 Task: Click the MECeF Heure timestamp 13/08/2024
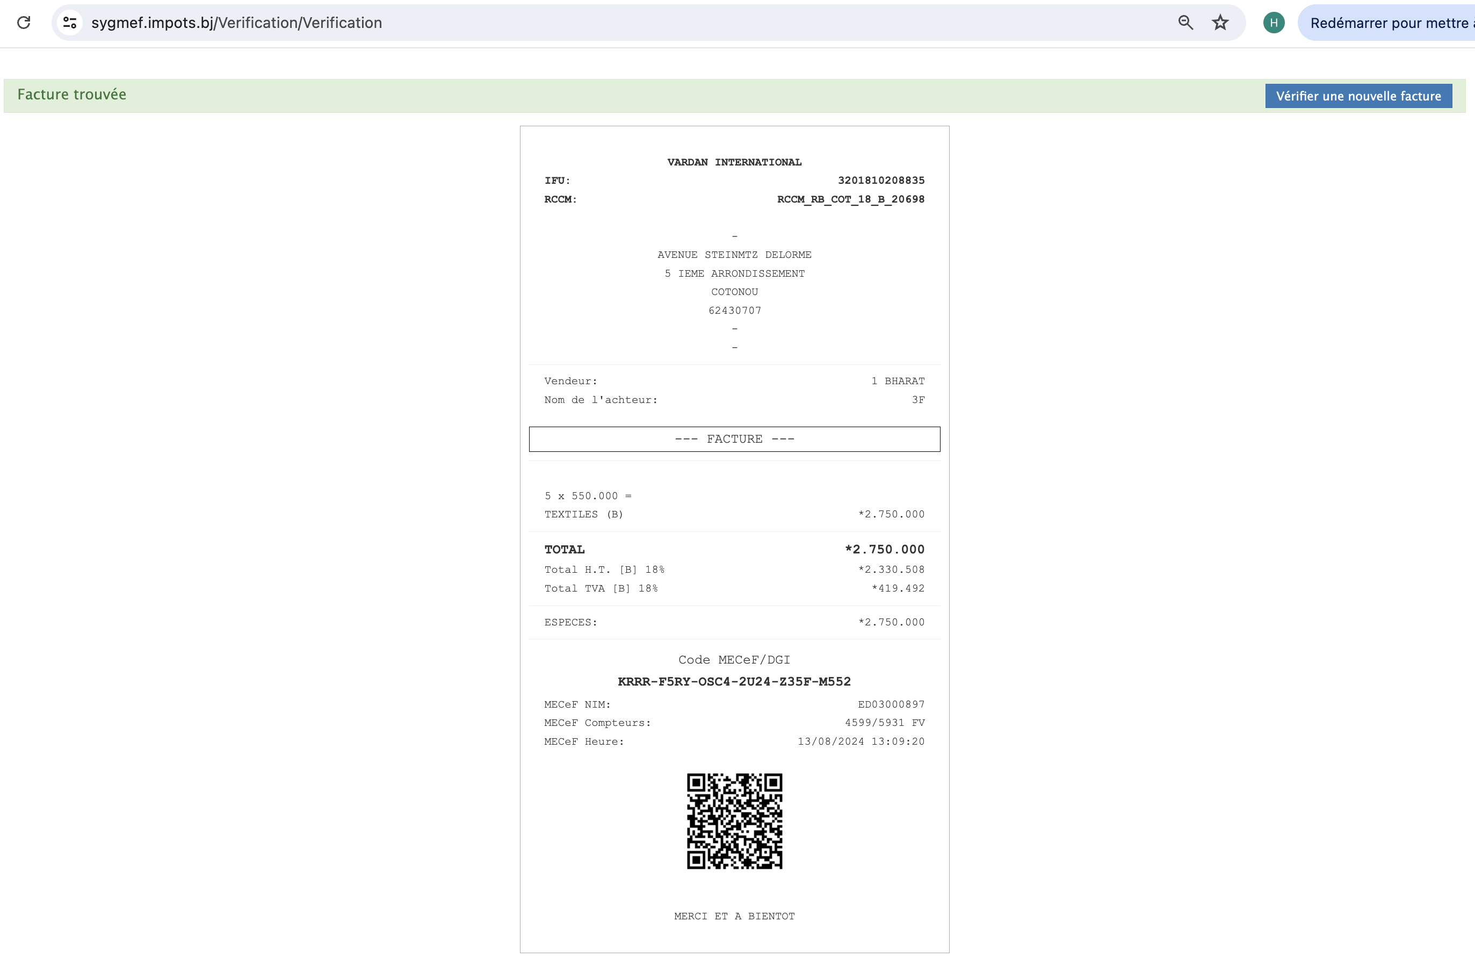point(860,741)
